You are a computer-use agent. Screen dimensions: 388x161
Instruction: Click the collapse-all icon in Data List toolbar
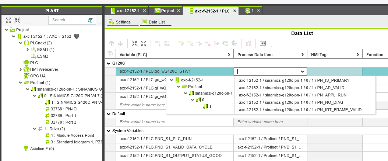coord(135,43)
